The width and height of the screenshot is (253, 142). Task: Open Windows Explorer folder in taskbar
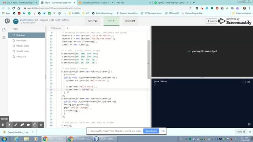(x=26, y=139)
